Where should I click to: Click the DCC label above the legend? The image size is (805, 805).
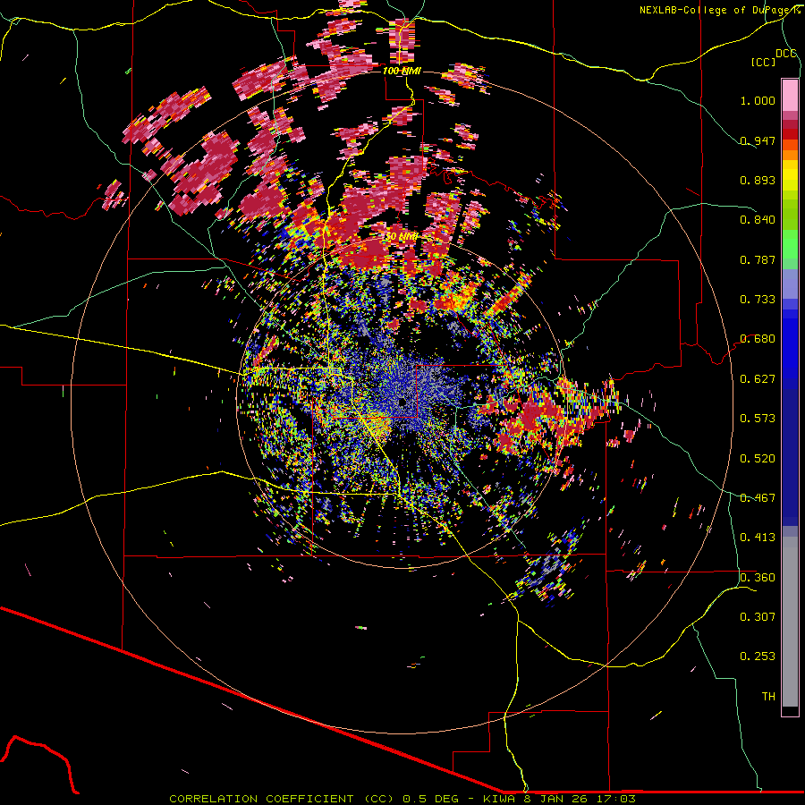785,54
